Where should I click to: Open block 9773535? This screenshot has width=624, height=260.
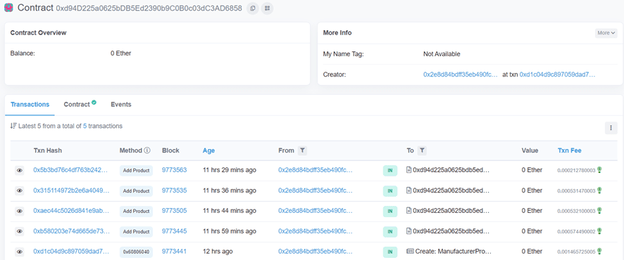click(x=174, y=190)
